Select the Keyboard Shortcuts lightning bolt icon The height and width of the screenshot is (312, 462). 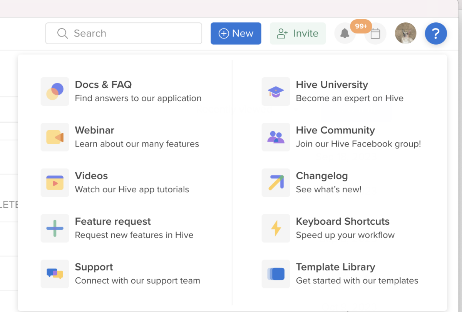[276, 228]
